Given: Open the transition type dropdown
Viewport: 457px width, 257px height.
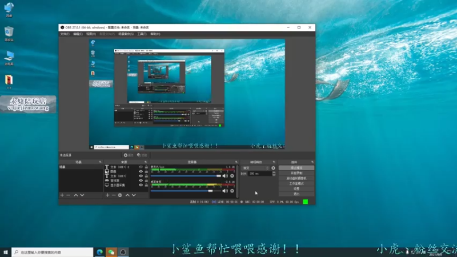Looking at the screenshot, I should pos(255,168).
